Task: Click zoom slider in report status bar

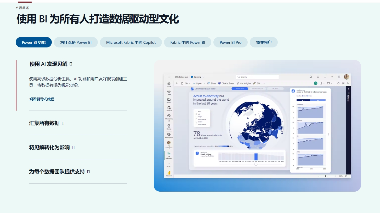Action: [327, 176]
